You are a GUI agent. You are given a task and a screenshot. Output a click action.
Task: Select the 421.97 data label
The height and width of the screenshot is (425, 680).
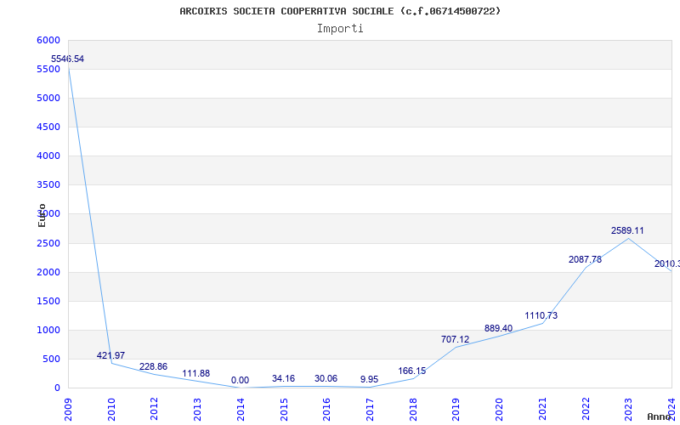point(110,355)
